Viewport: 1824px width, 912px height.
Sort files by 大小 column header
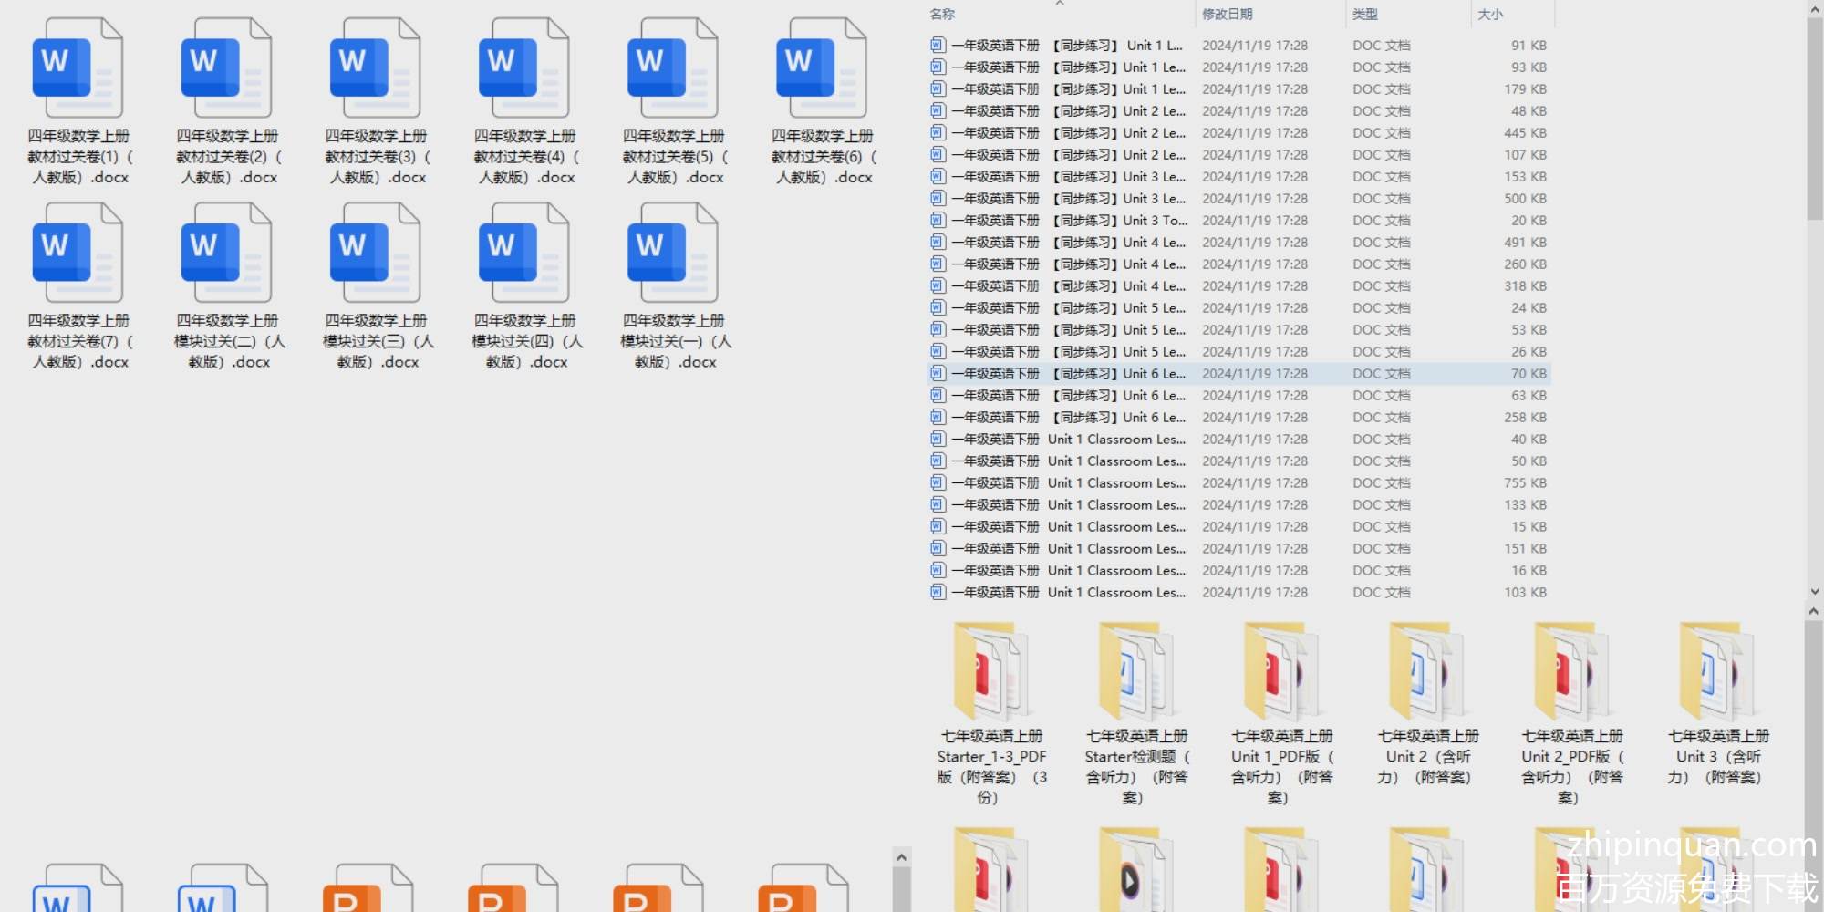point(1490,15)
